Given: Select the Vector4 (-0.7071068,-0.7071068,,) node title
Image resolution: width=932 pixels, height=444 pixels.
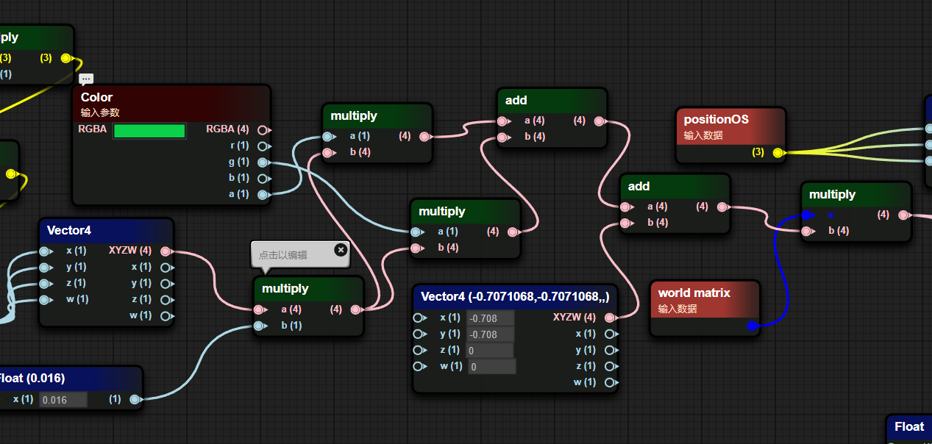Looking at the screenshot, I should (x=515, y=296).
